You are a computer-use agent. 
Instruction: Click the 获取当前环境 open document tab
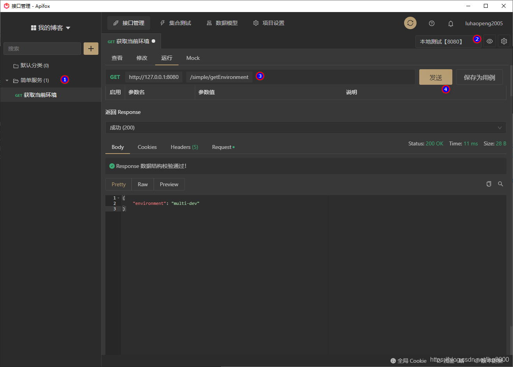[131, 41]
